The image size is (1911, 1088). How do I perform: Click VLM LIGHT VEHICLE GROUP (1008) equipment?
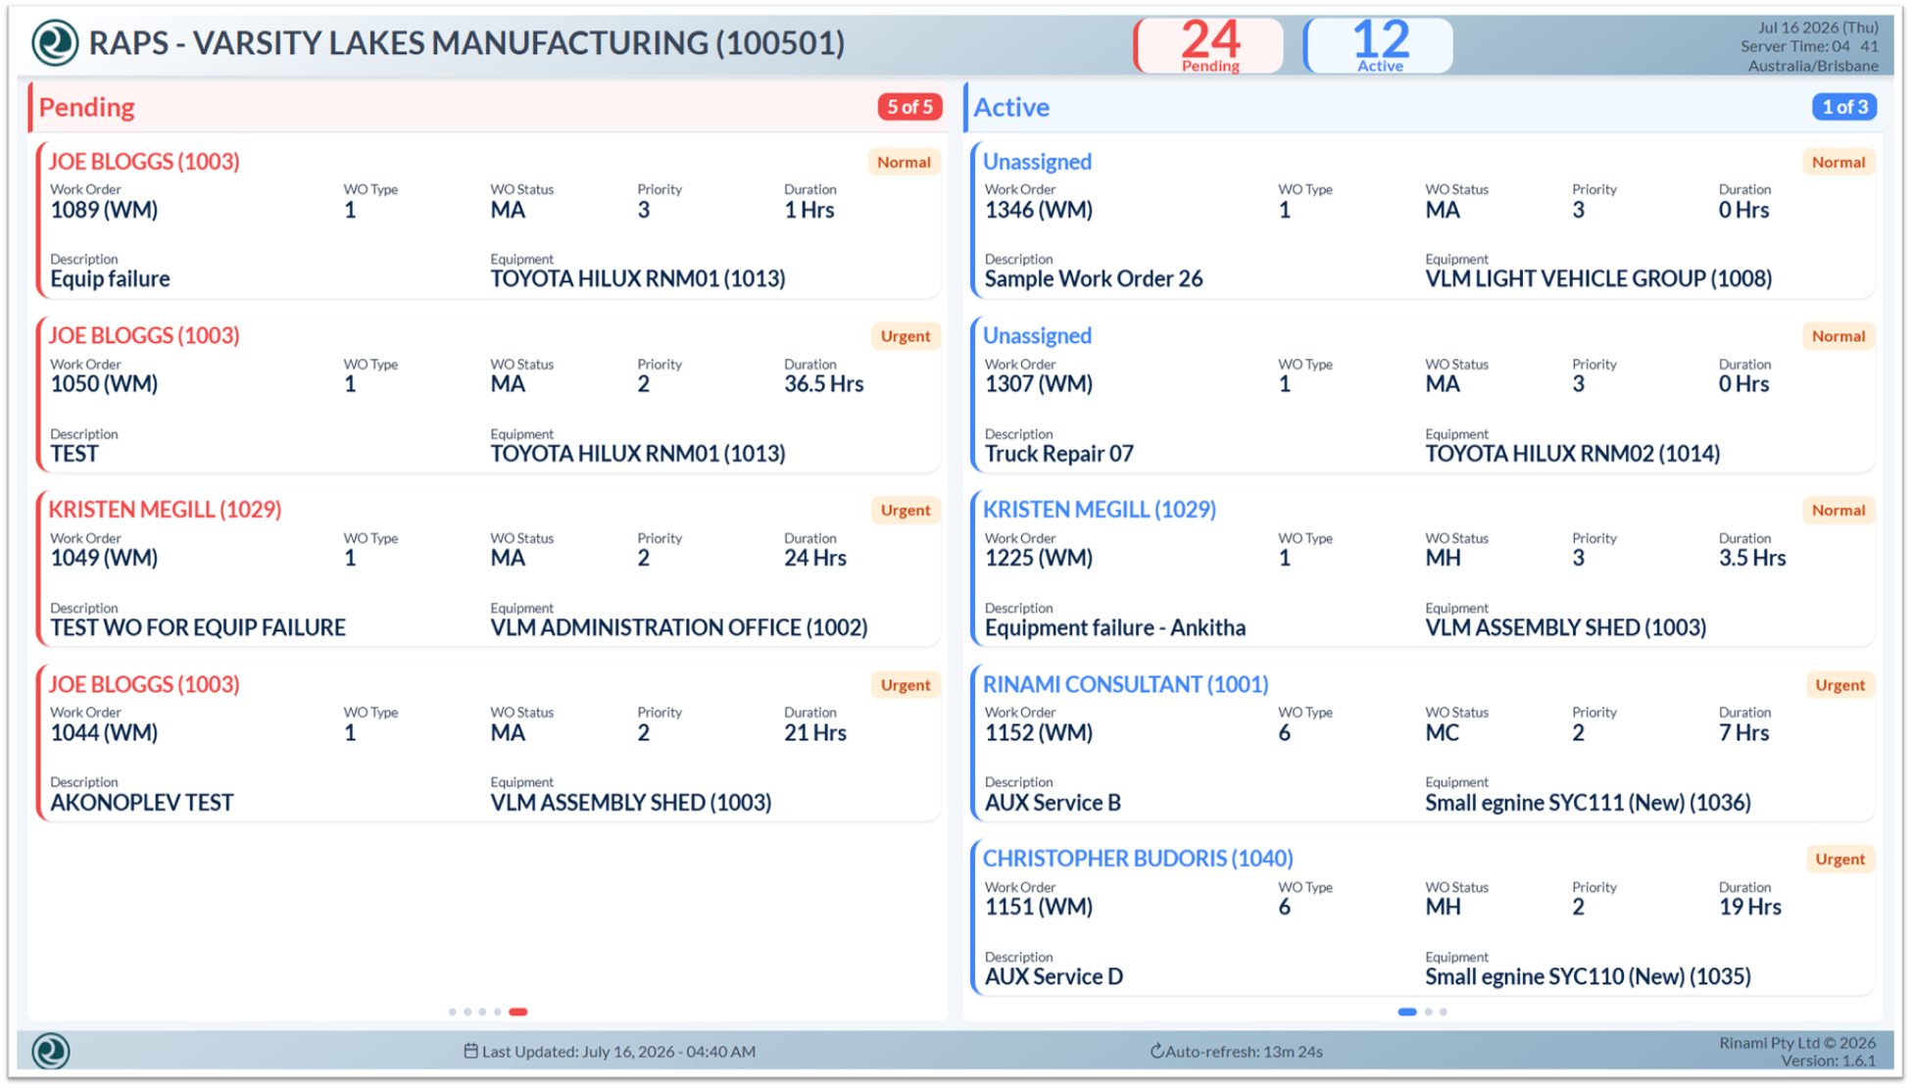click(x=1598, y=279)
